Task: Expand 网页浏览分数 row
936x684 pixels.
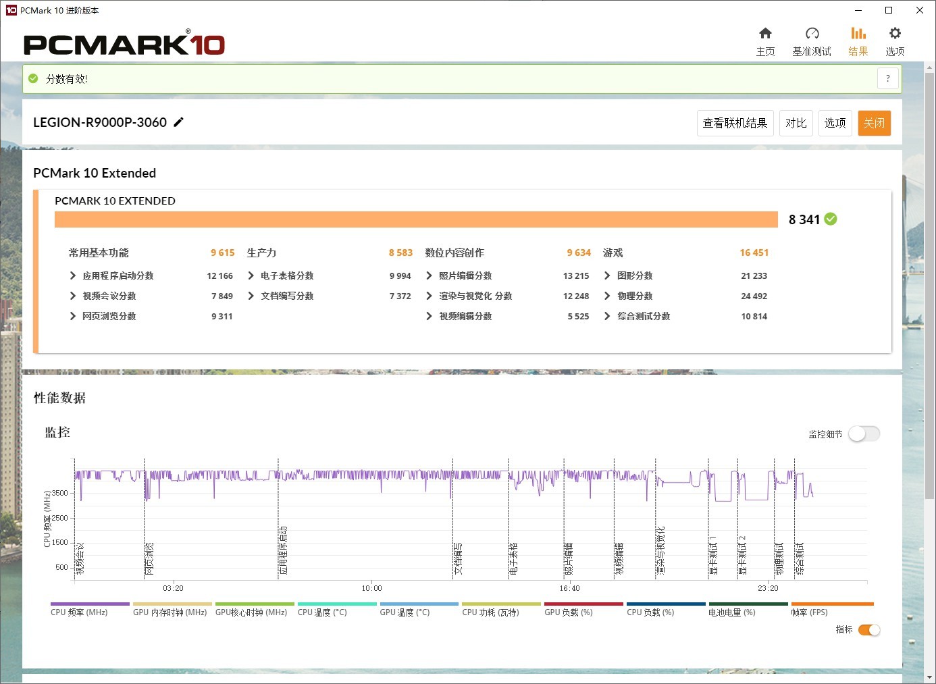Action: (73, 316)
